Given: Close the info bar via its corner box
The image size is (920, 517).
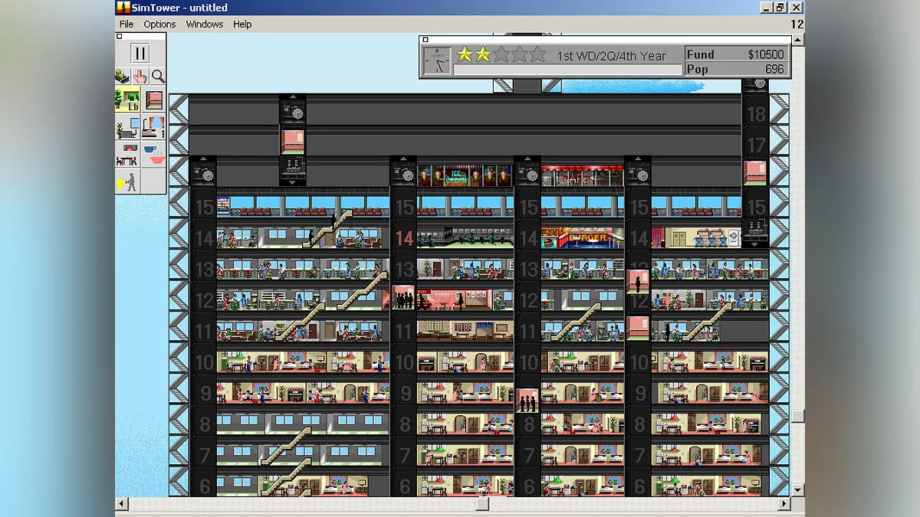Looking at the screenshot, I should point(426,40).
